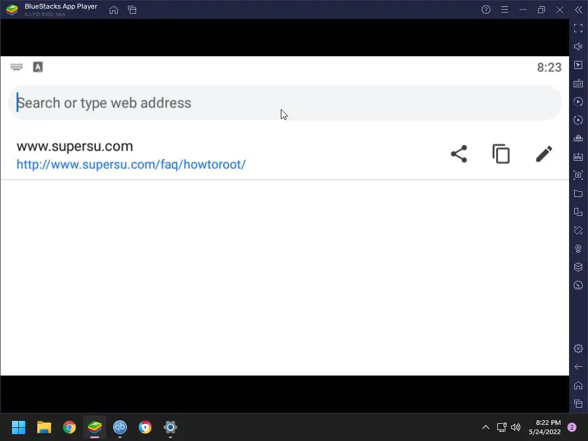
Task: Edit the supersu.com URL with pencil icon
Action: click(544, 154)
